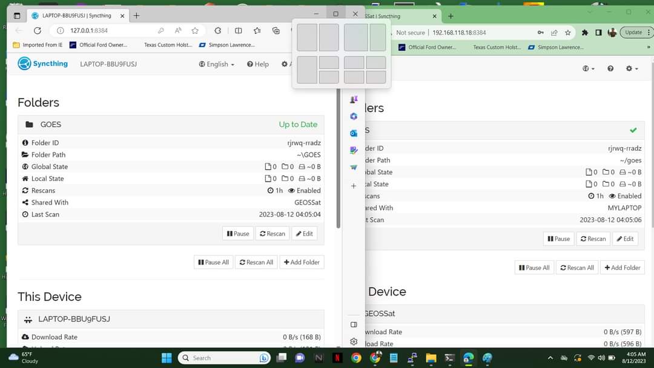Image resolution: width=654 pixels, height=368 pixels.
Task: Click Pause All in Edge window
Action: point(214,262)
